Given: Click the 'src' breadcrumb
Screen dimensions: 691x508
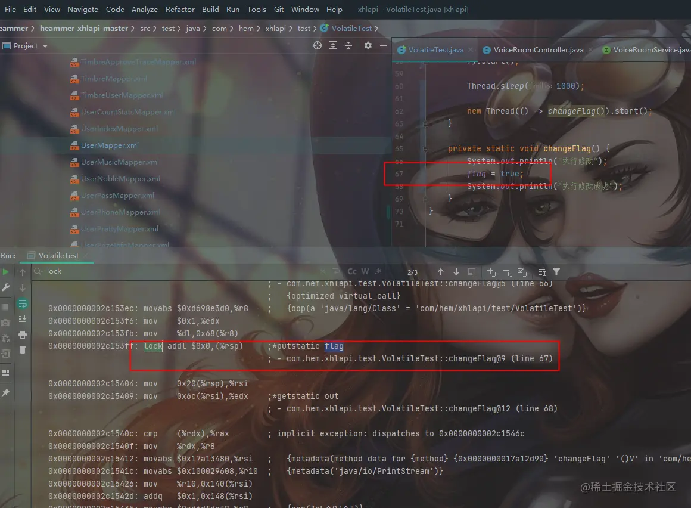Looking at the screenshot, I should tap(145, 28).
